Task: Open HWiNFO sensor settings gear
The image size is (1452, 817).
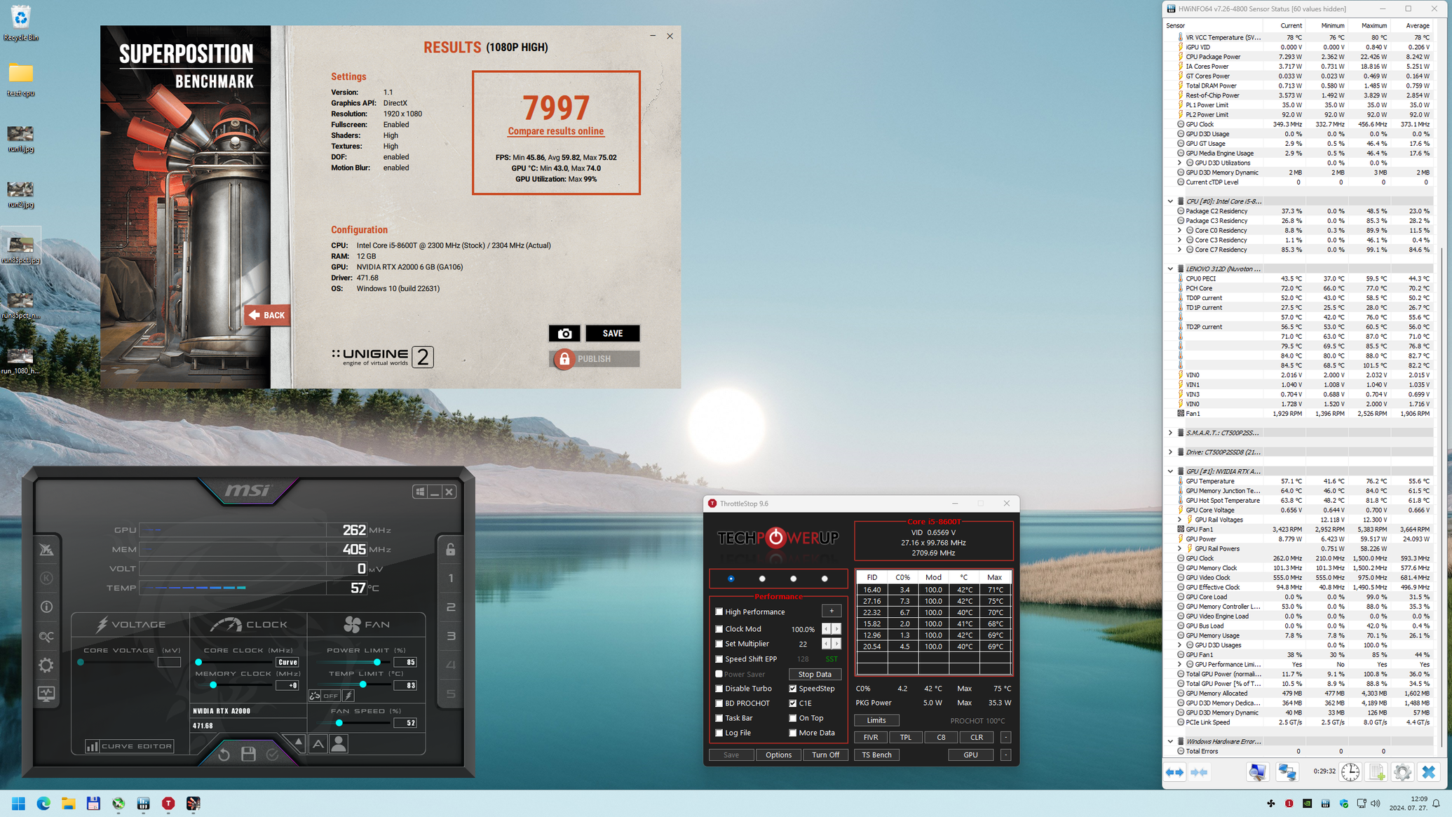Action: pos(1402,772)
